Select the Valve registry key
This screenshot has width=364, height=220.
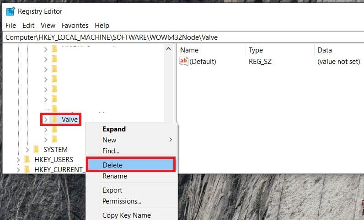coord(70,120)
